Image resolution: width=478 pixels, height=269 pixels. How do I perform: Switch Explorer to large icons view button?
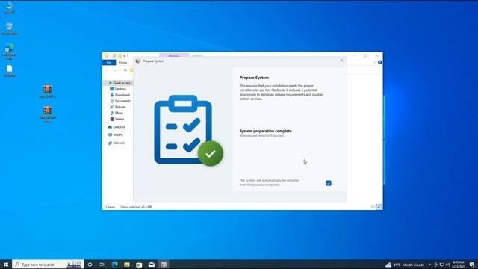pos(379,207)
